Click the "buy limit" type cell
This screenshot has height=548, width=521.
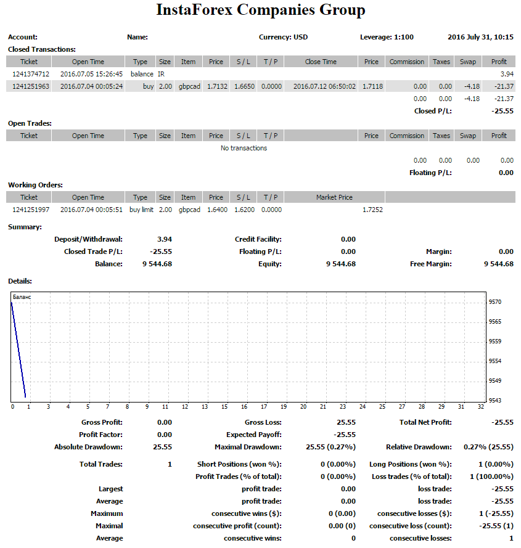coord(141,210)
